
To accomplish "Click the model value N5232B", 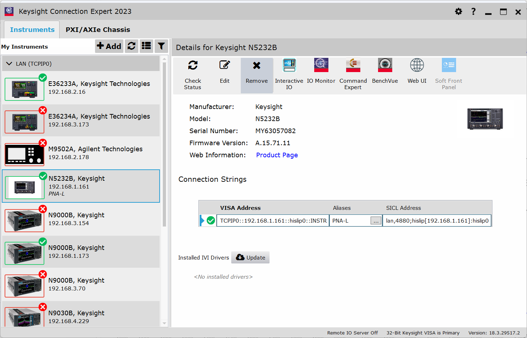I will [x=268, y=119].
